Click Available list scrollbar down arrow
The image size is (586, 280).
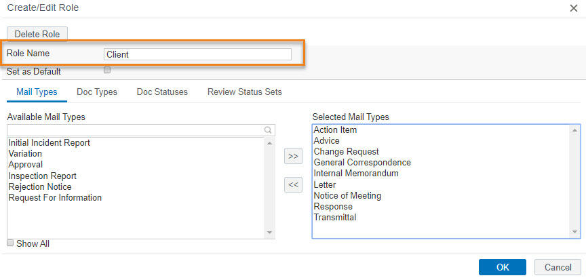270,233
